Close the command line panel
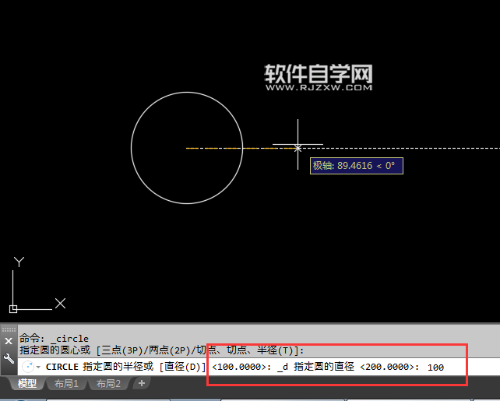The image size is (500, 401). coord(9,341)
